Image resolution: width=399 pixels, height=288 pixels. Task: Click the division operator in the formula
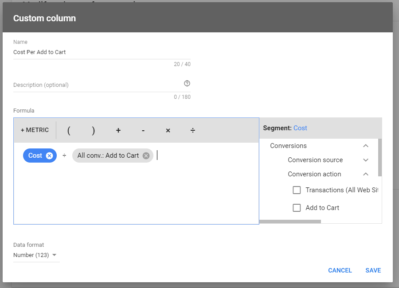64,156
